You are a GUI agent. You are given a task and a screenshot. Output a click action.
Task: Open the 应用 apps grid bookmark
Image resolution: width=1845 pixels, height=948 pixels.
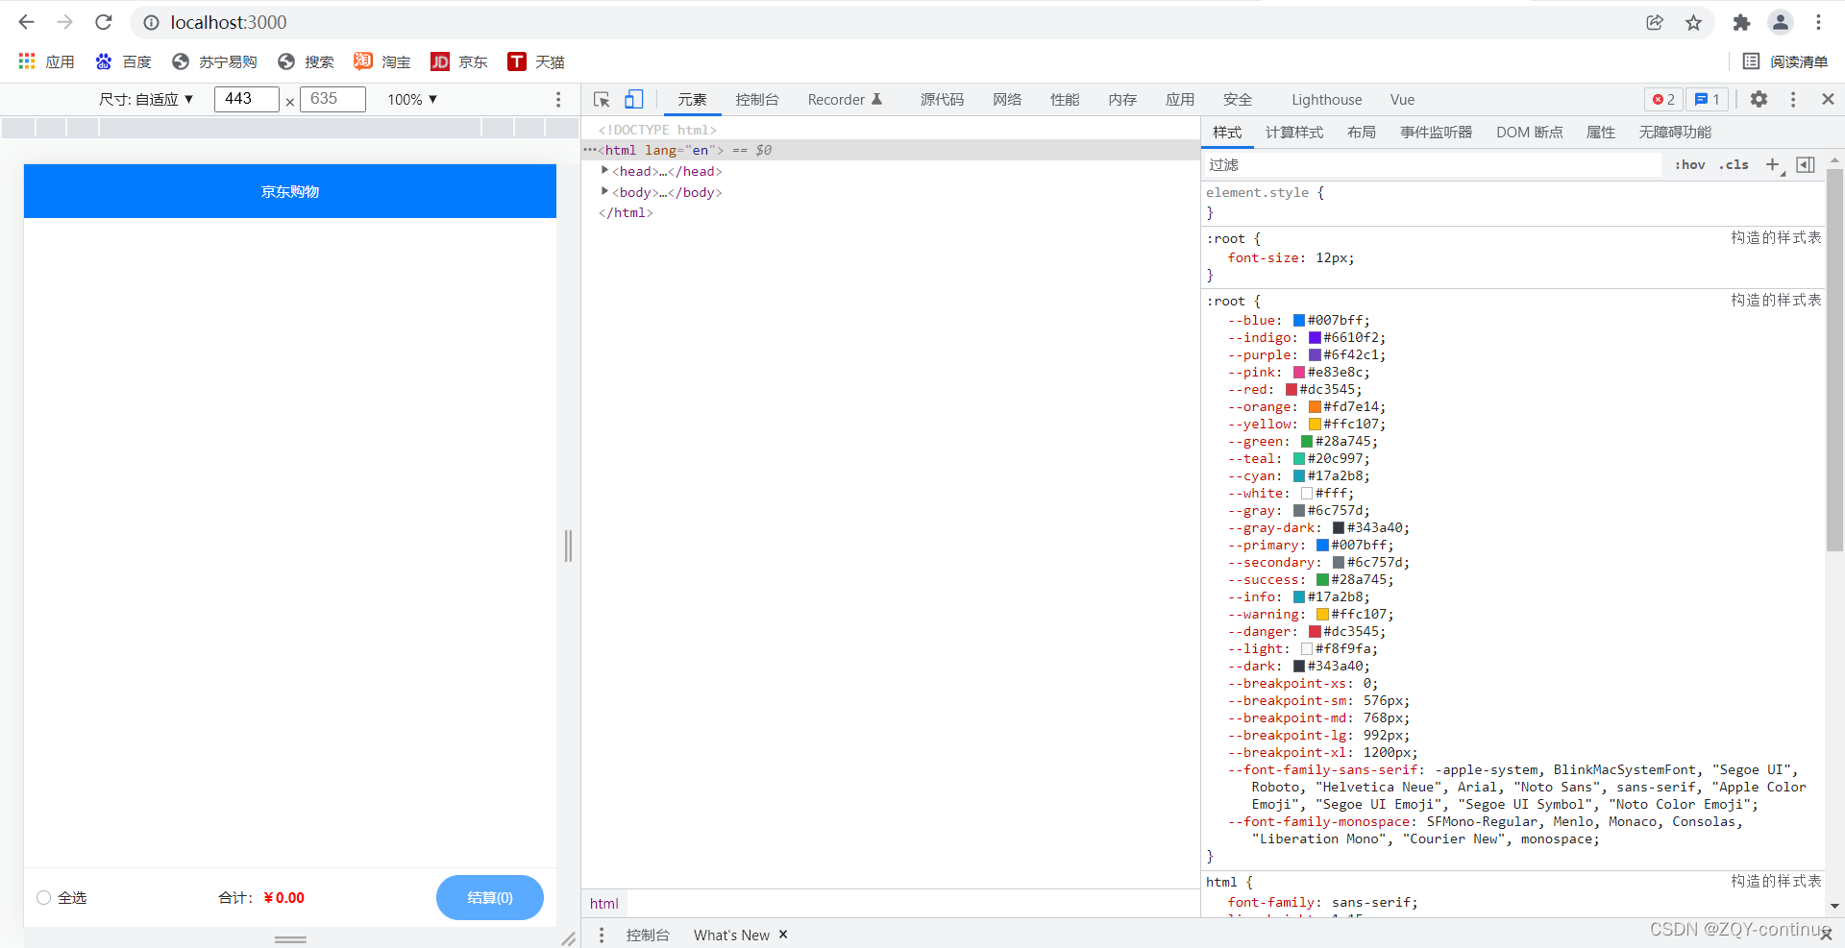[46, 61]
